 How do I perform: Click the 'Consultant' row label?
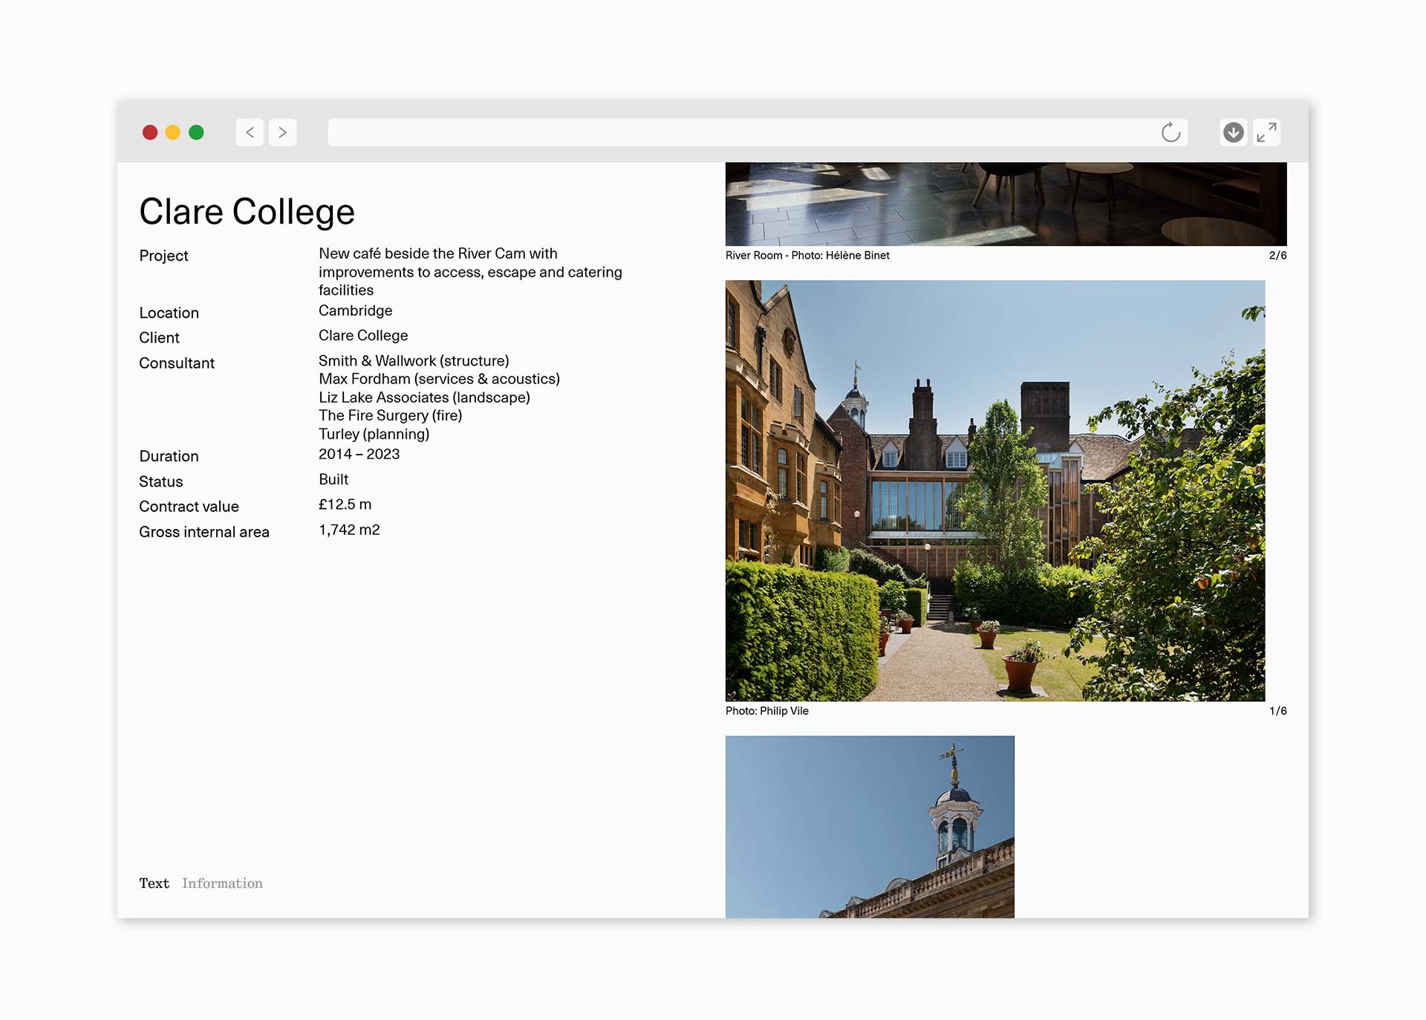pos(177,363)
